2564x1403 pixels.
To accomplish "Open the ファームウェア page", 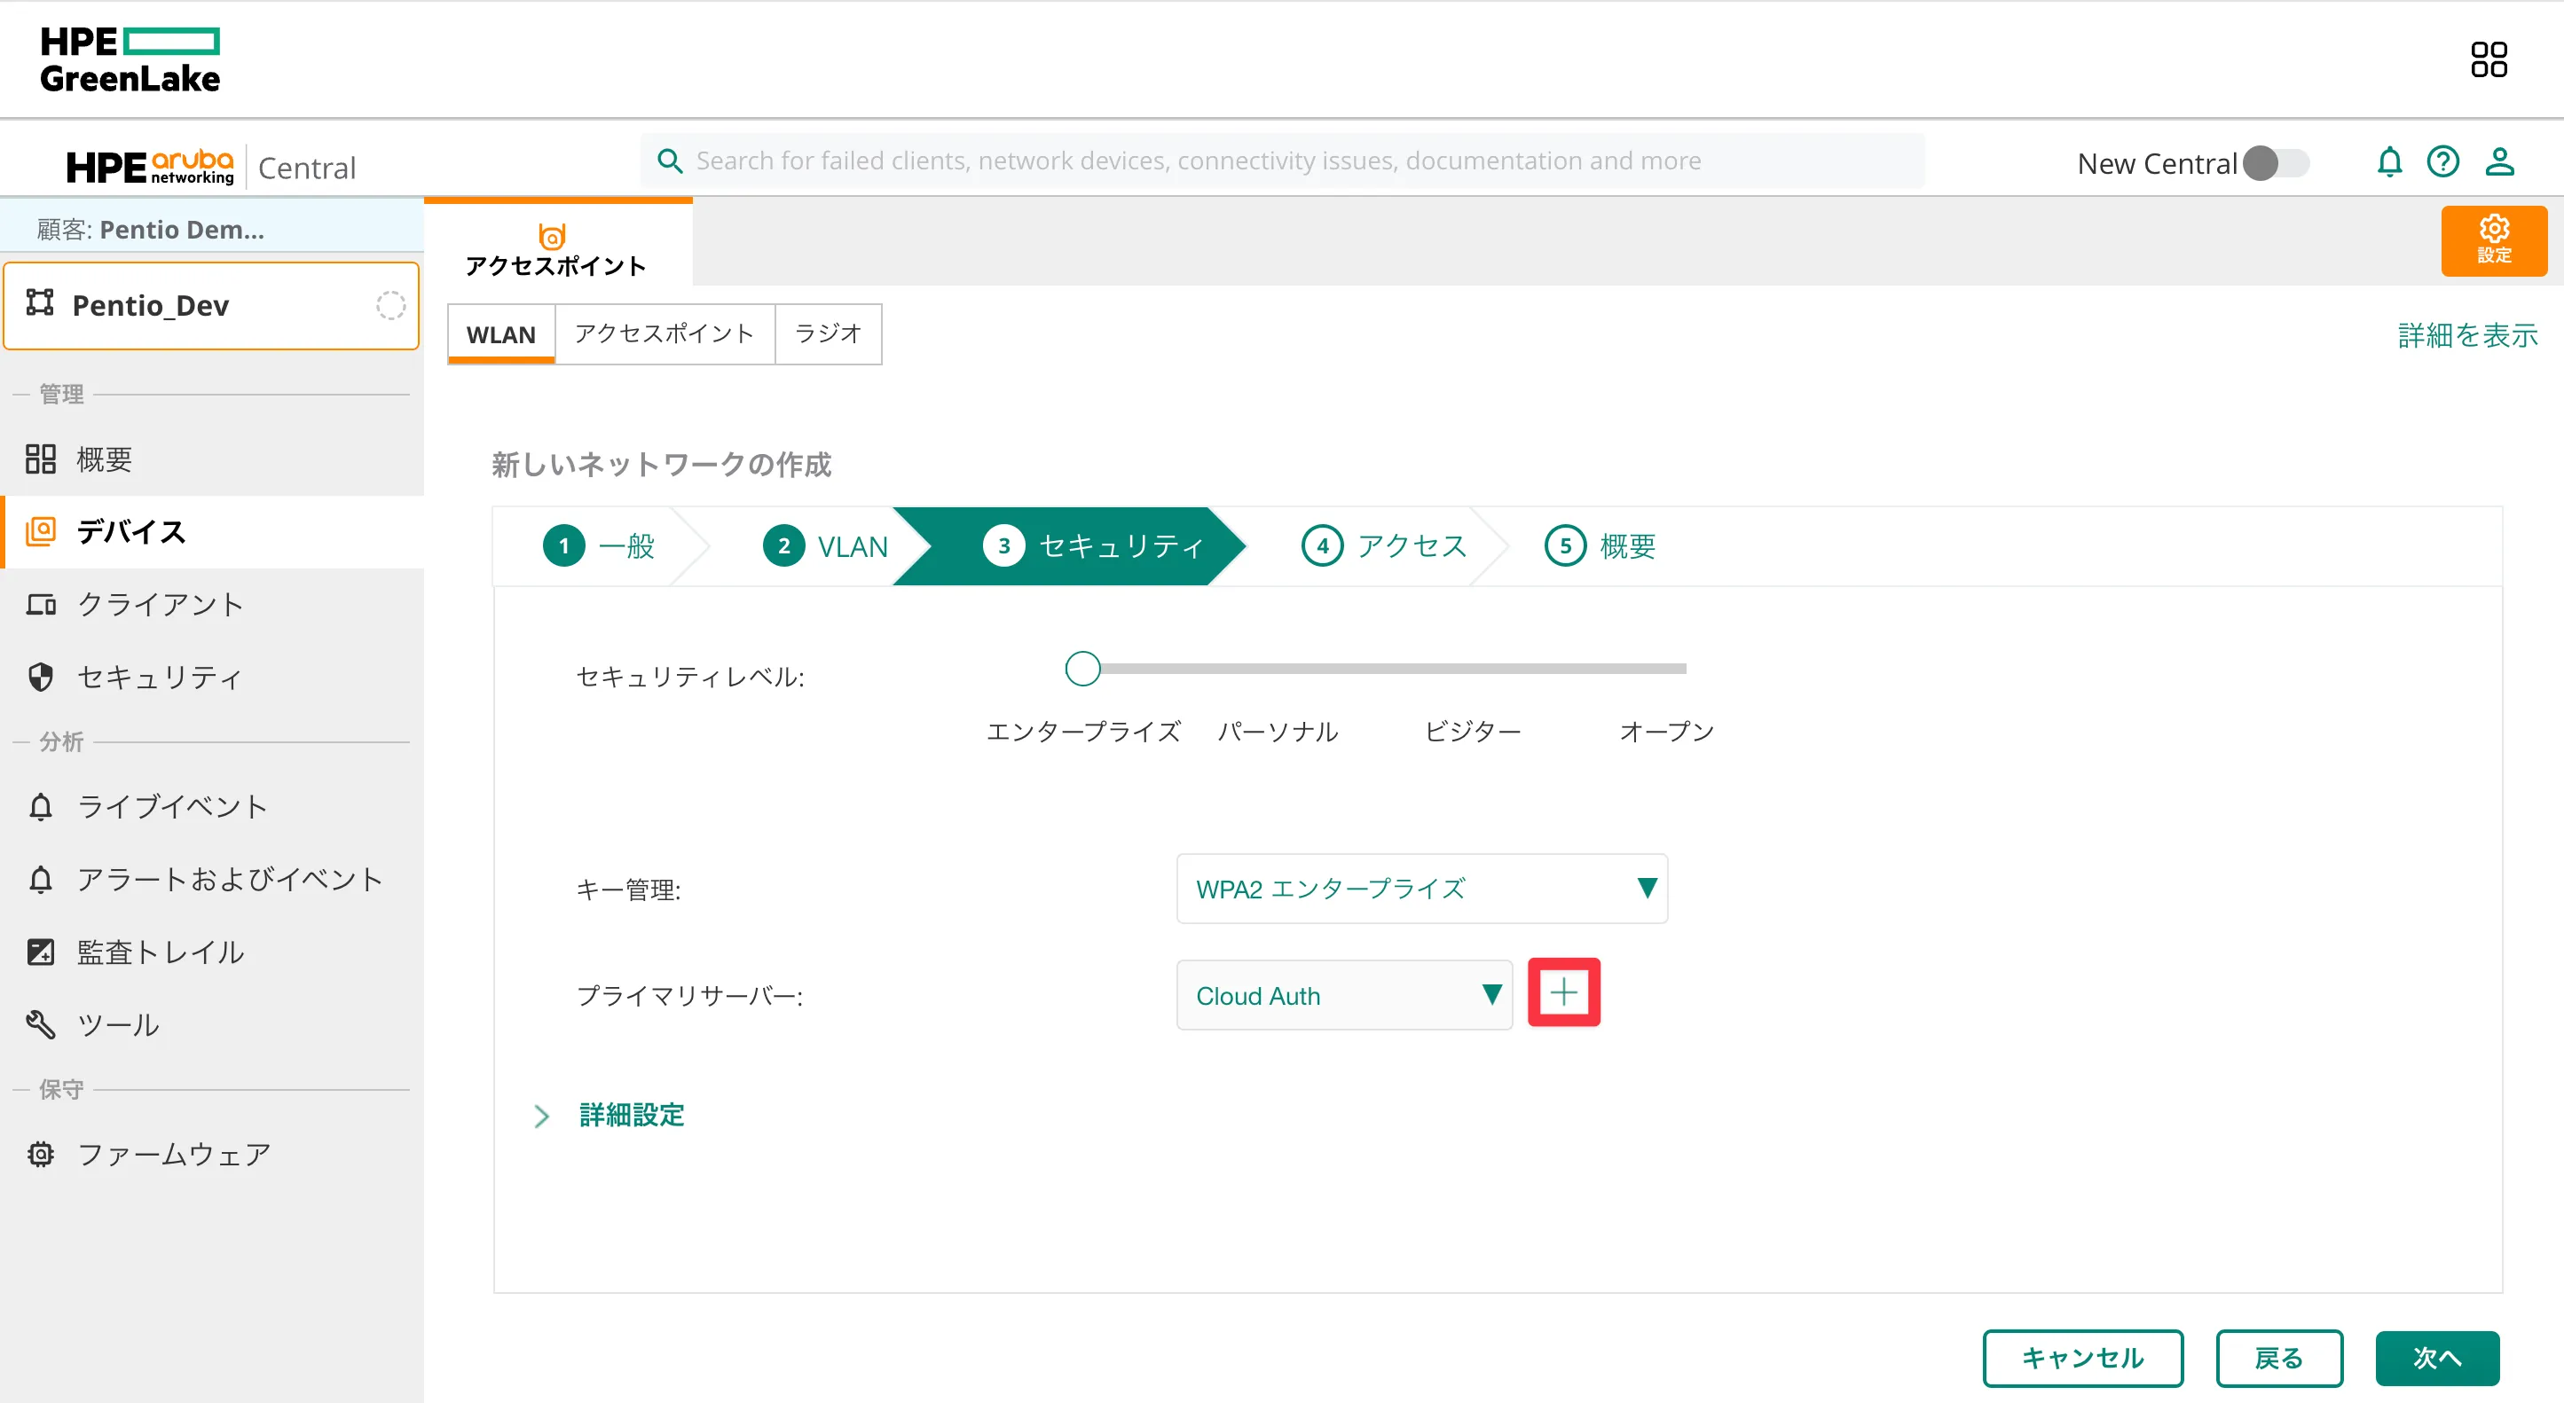I will coord(172,1155).
